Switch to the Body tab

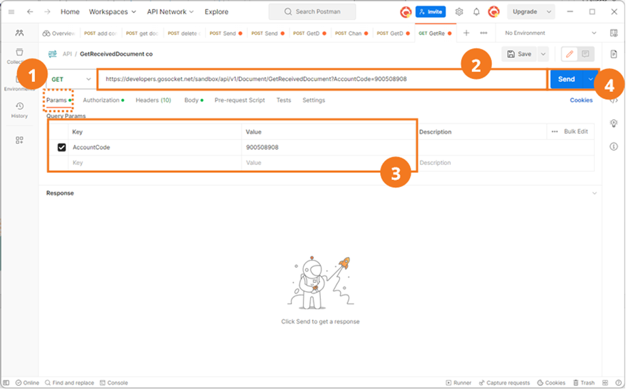pos(194,100)
